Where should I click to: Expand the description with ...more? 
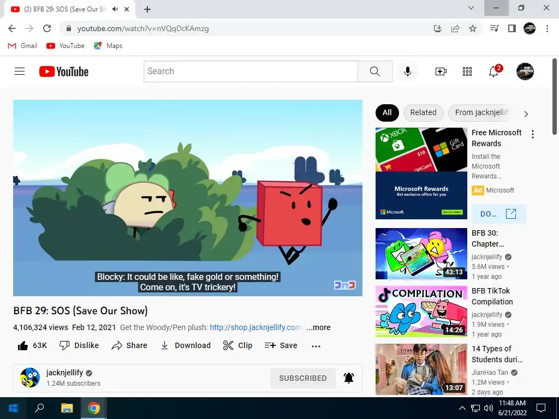(318, 327)
